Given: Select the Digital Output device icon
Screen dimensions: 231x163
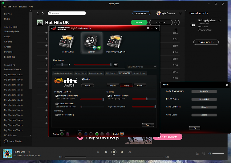Looking at the screenshot, I should [x=67, y=41].
